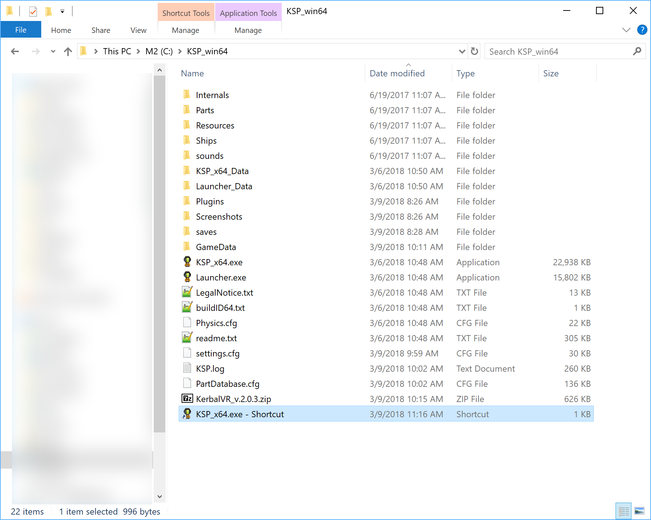651x520 pixels.
Task: Select the PartDatabase.cfg file name
Action: (227, 384)
